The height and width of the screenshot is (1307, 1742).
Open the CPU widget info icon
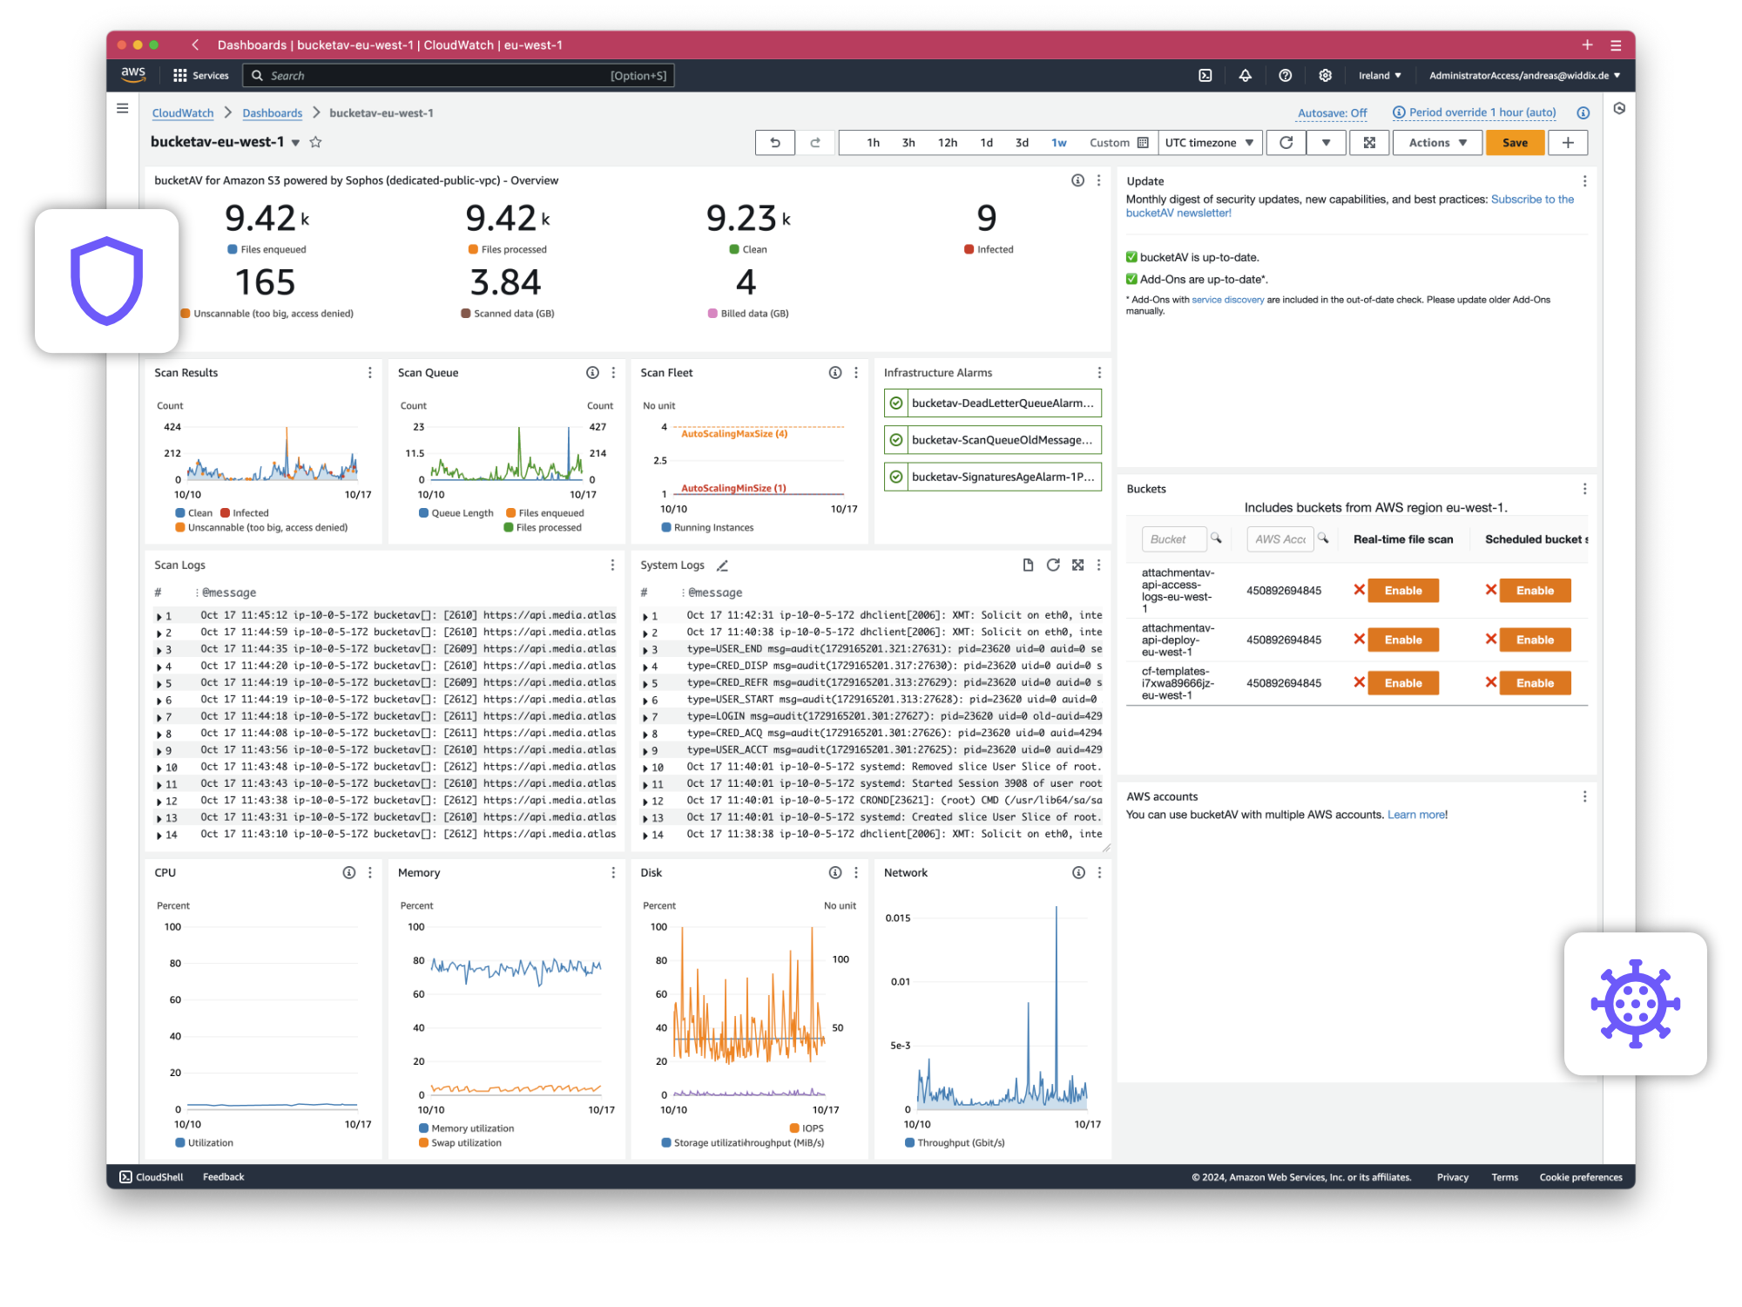(349, 873)
